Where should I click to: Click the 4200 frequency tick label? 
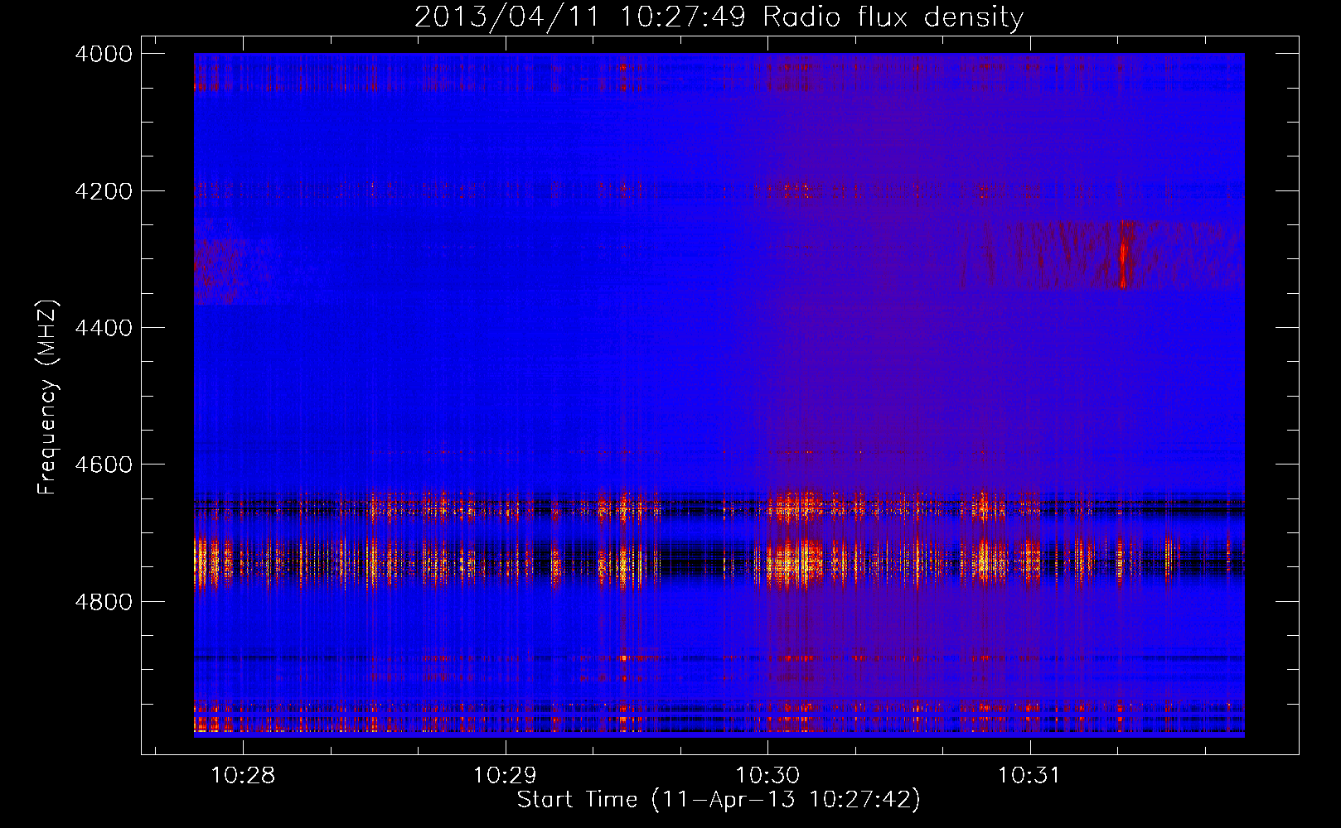[104, 191]
